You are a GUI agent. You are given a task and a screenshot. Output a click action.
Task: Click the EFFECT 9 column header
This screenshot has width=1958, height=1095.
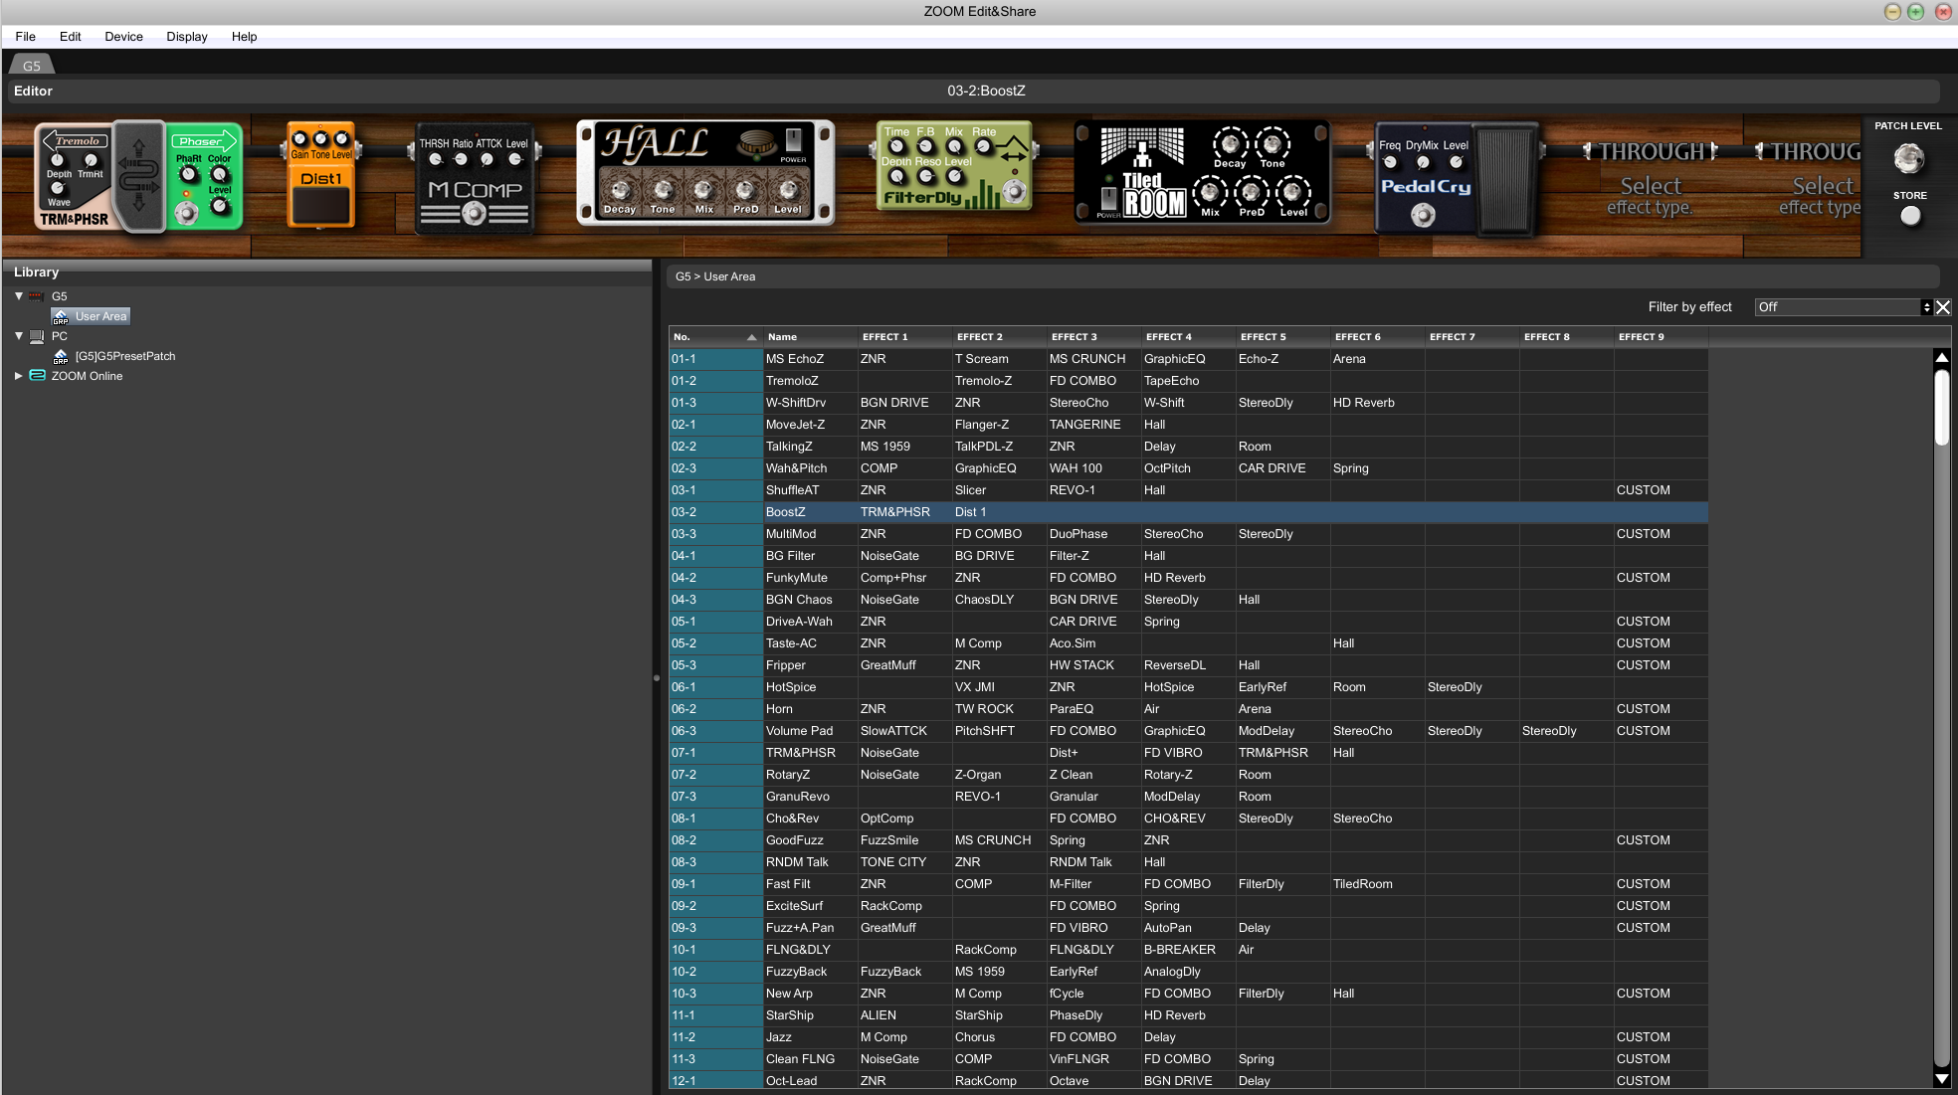(x=1661, y=337)
